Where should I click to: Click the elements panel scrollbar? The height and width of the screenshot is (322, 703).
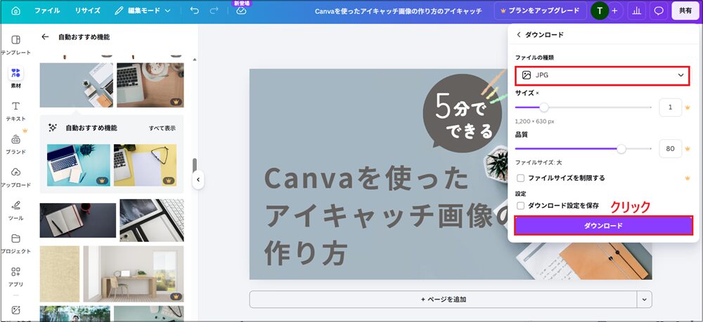pyautogui.click(x=195, y=167)
